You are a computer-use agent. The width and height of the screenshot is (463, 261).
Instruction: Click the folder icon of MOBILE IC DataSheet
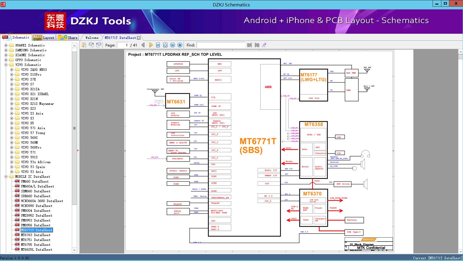point(12,177)
